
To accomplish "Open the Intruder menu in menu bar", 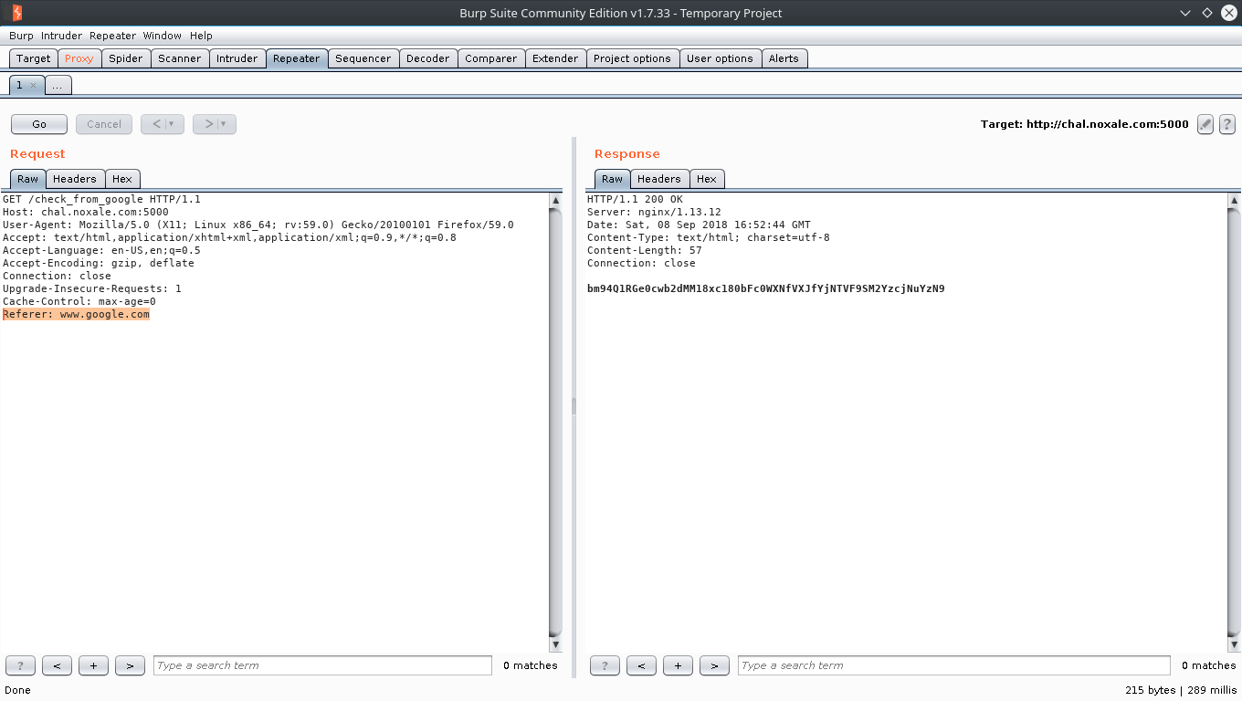I will (x=61, y=36).
